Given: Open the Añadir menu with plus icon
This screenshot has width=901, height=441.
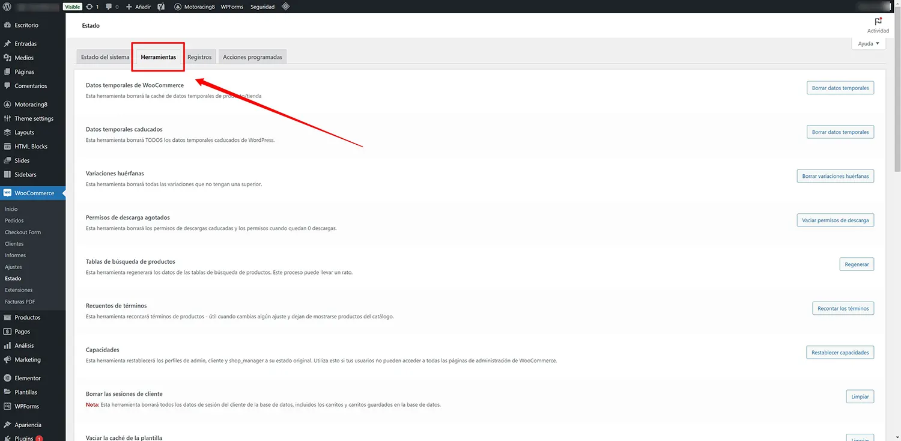Looking at the screenshot, I should coord(137,6).
